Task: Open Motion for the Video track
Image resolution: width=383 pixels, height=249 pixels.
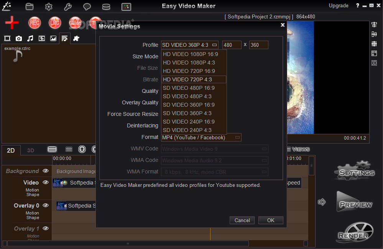Action: click(x=32, y=190)
